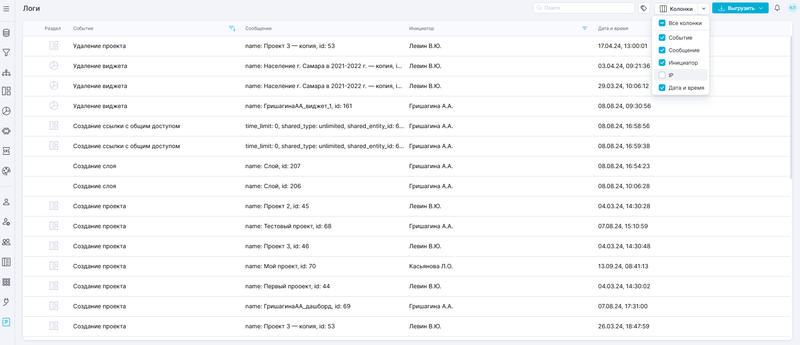Screen dimensions: 800x345
Task: Expand the Выгрузить dropdown chevron
Action: 761,8
